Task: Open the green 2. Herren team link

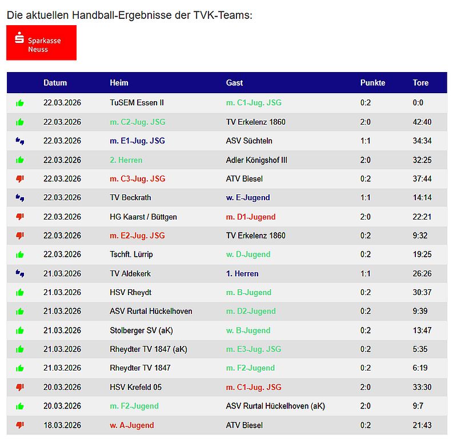Action: click(x=126, y=160)
